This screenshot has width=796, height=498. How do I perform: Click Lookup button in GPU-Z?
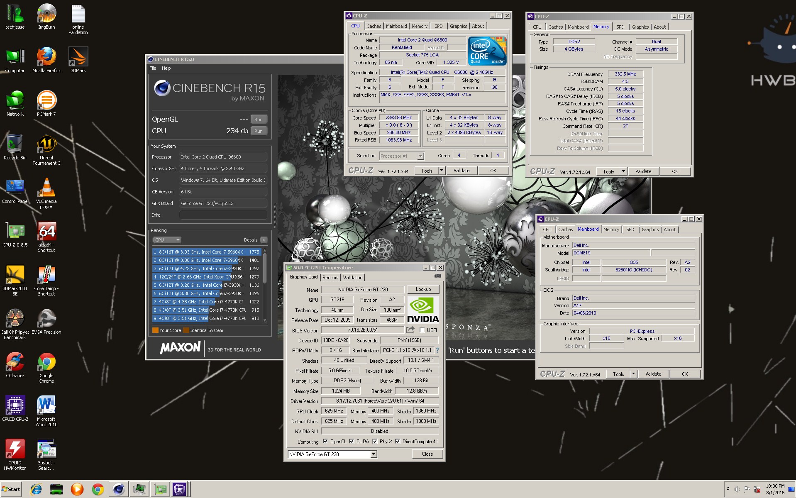(x=423, y=289)
